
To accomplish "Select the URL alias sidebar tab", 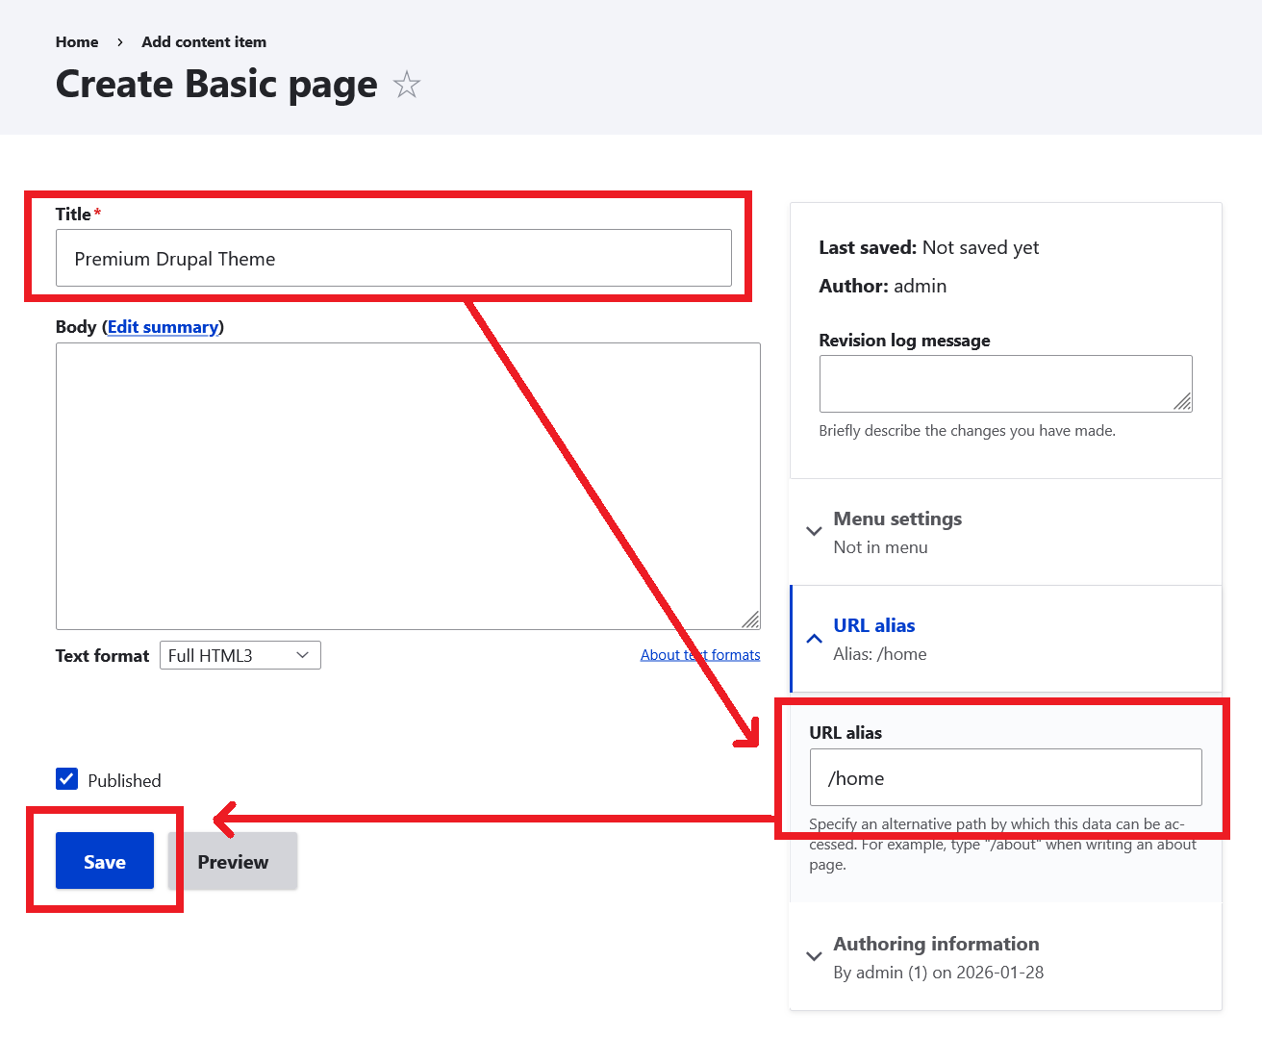I will click(x=873, y=625).
